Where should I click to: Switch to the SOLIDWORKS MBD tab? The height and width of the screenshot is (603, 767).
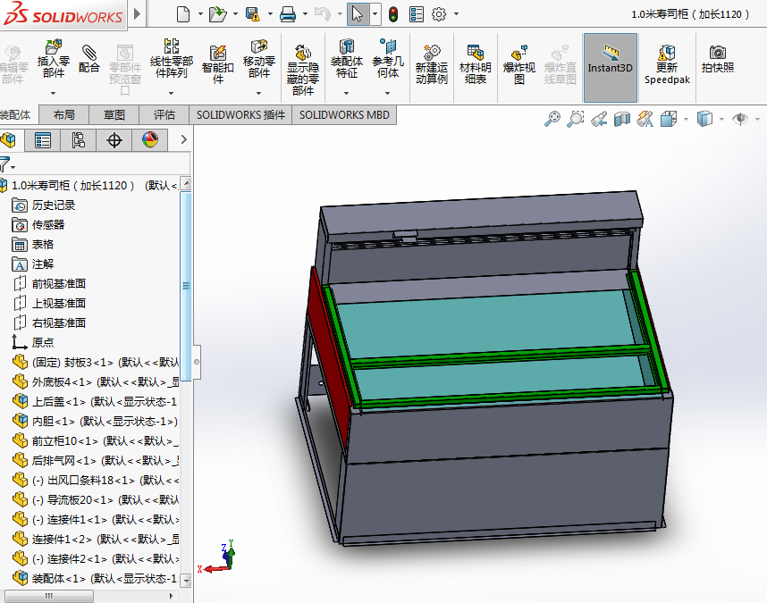point(343,115)
